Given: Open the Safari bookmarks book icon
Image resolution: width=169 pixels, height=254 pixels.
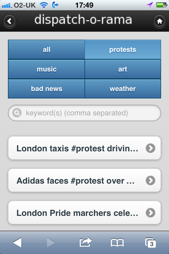Looking at the screenshot, I should [x=117, y=243].
